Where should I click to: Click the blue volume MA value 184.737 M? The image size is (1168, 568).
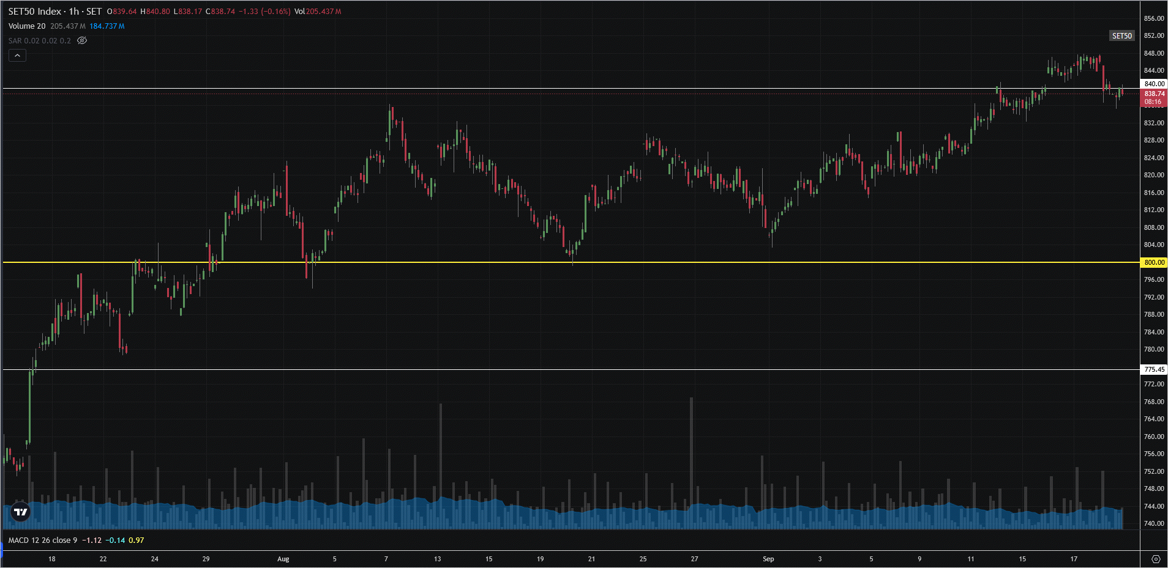coord(107,26)
